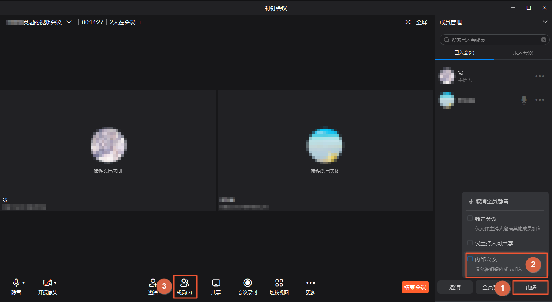
Task: Click the 00:14:27 meeting timer
Action: tap(92, 22)
